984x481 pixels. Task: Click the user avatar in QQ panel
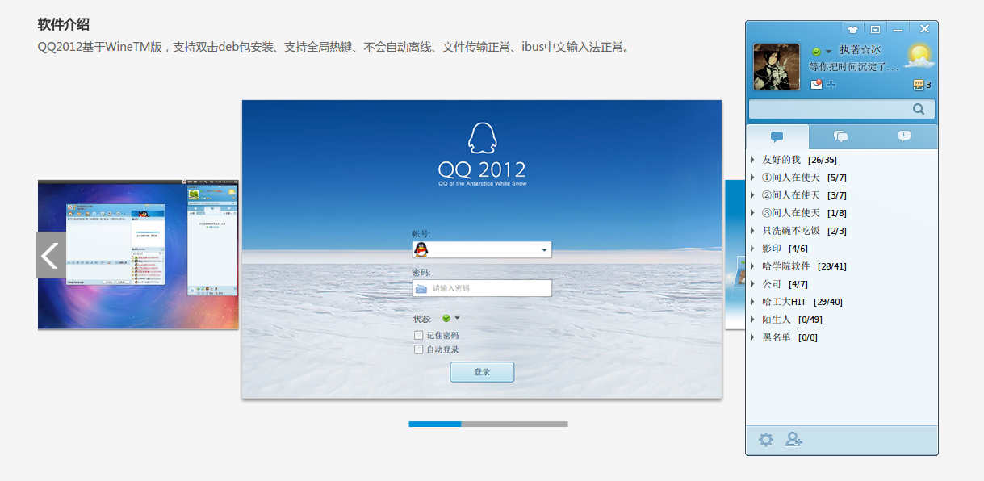777,66
